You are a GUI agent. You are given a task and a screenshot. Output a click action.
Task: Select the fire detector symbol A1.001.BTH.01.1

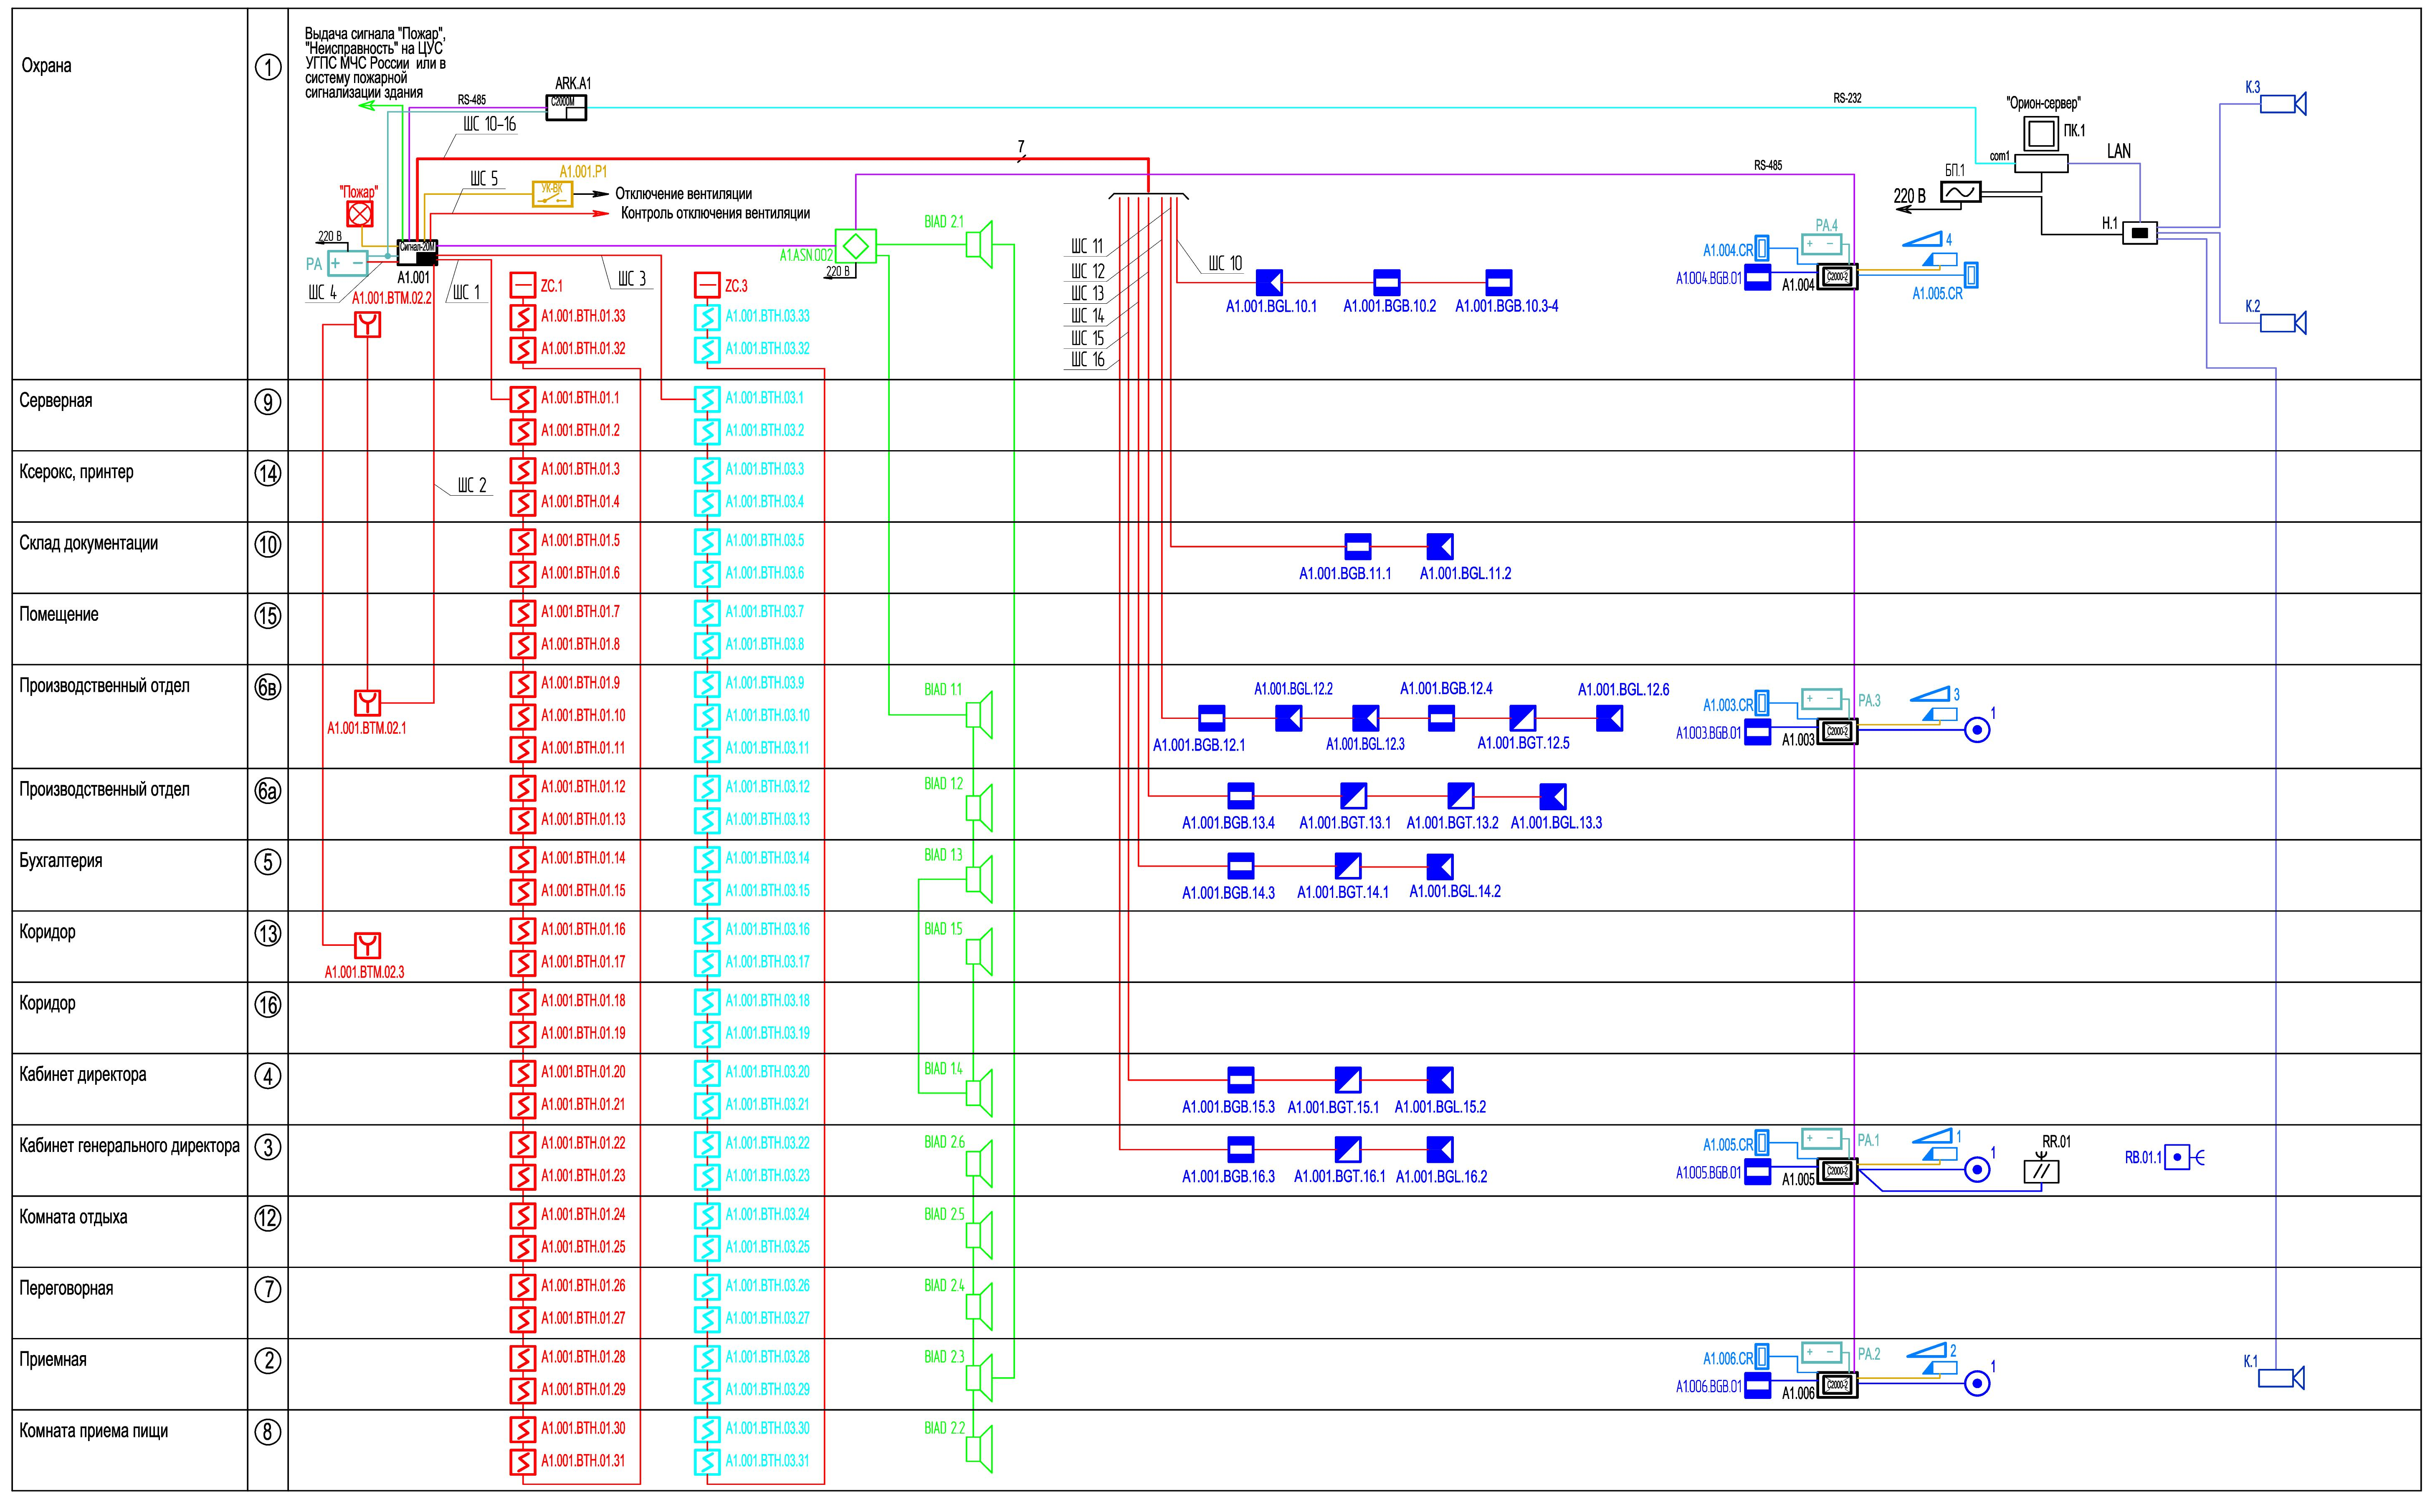(x=522, y=399)
